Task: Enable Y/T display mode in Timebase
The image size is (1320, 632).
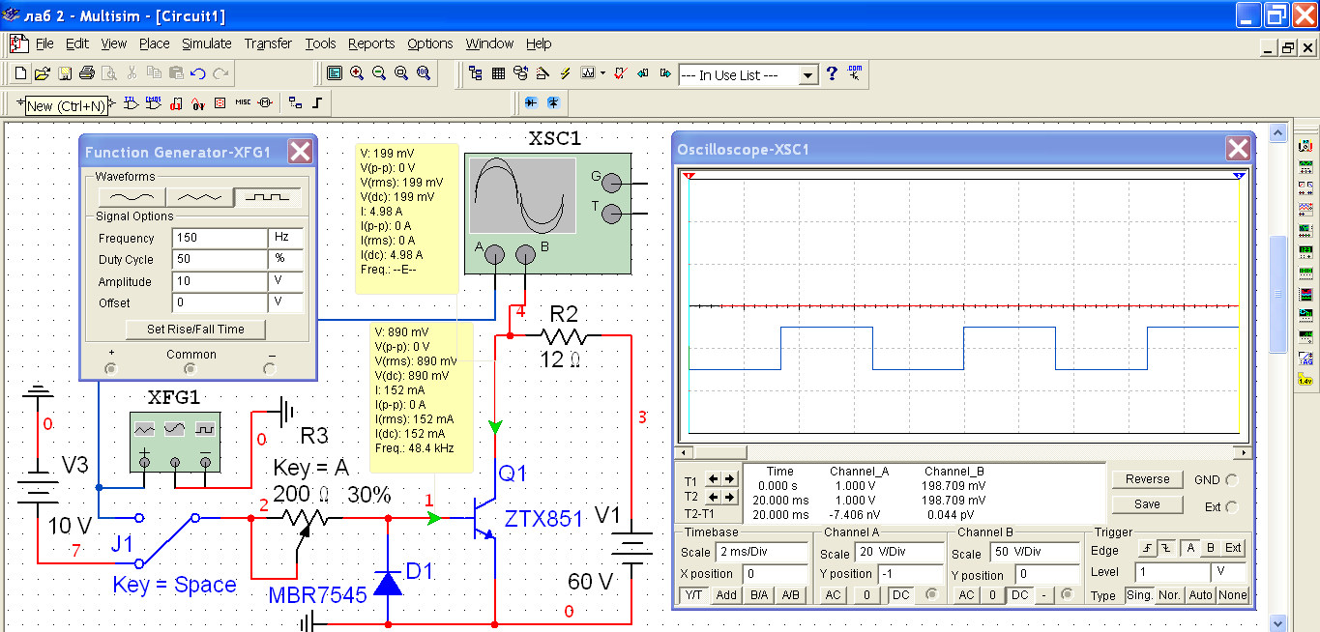Action: [694, 595]
